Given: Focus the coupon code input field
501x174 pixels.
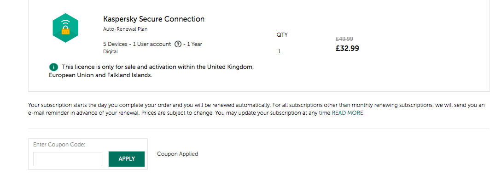Looking at the screenshot, I should 68,159.
